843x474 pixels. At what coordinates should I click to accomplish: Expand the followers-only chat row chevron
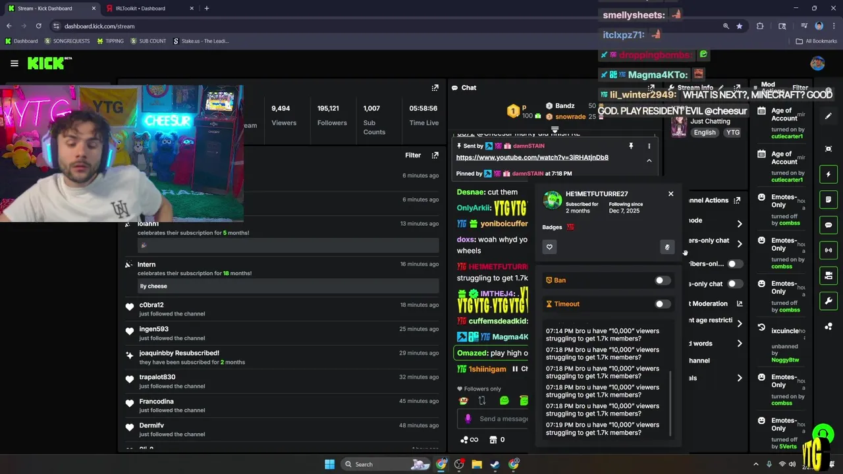739,244
